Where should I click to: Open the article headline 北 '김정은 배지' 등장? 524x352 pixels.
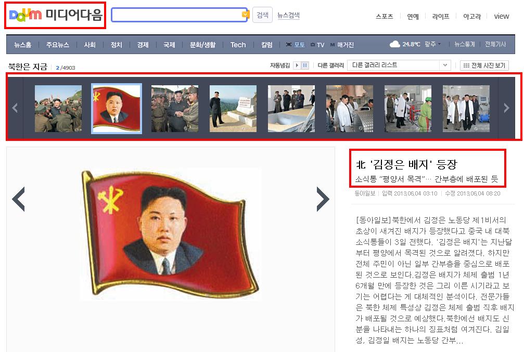pyautogui.click(x=406, y=164)
